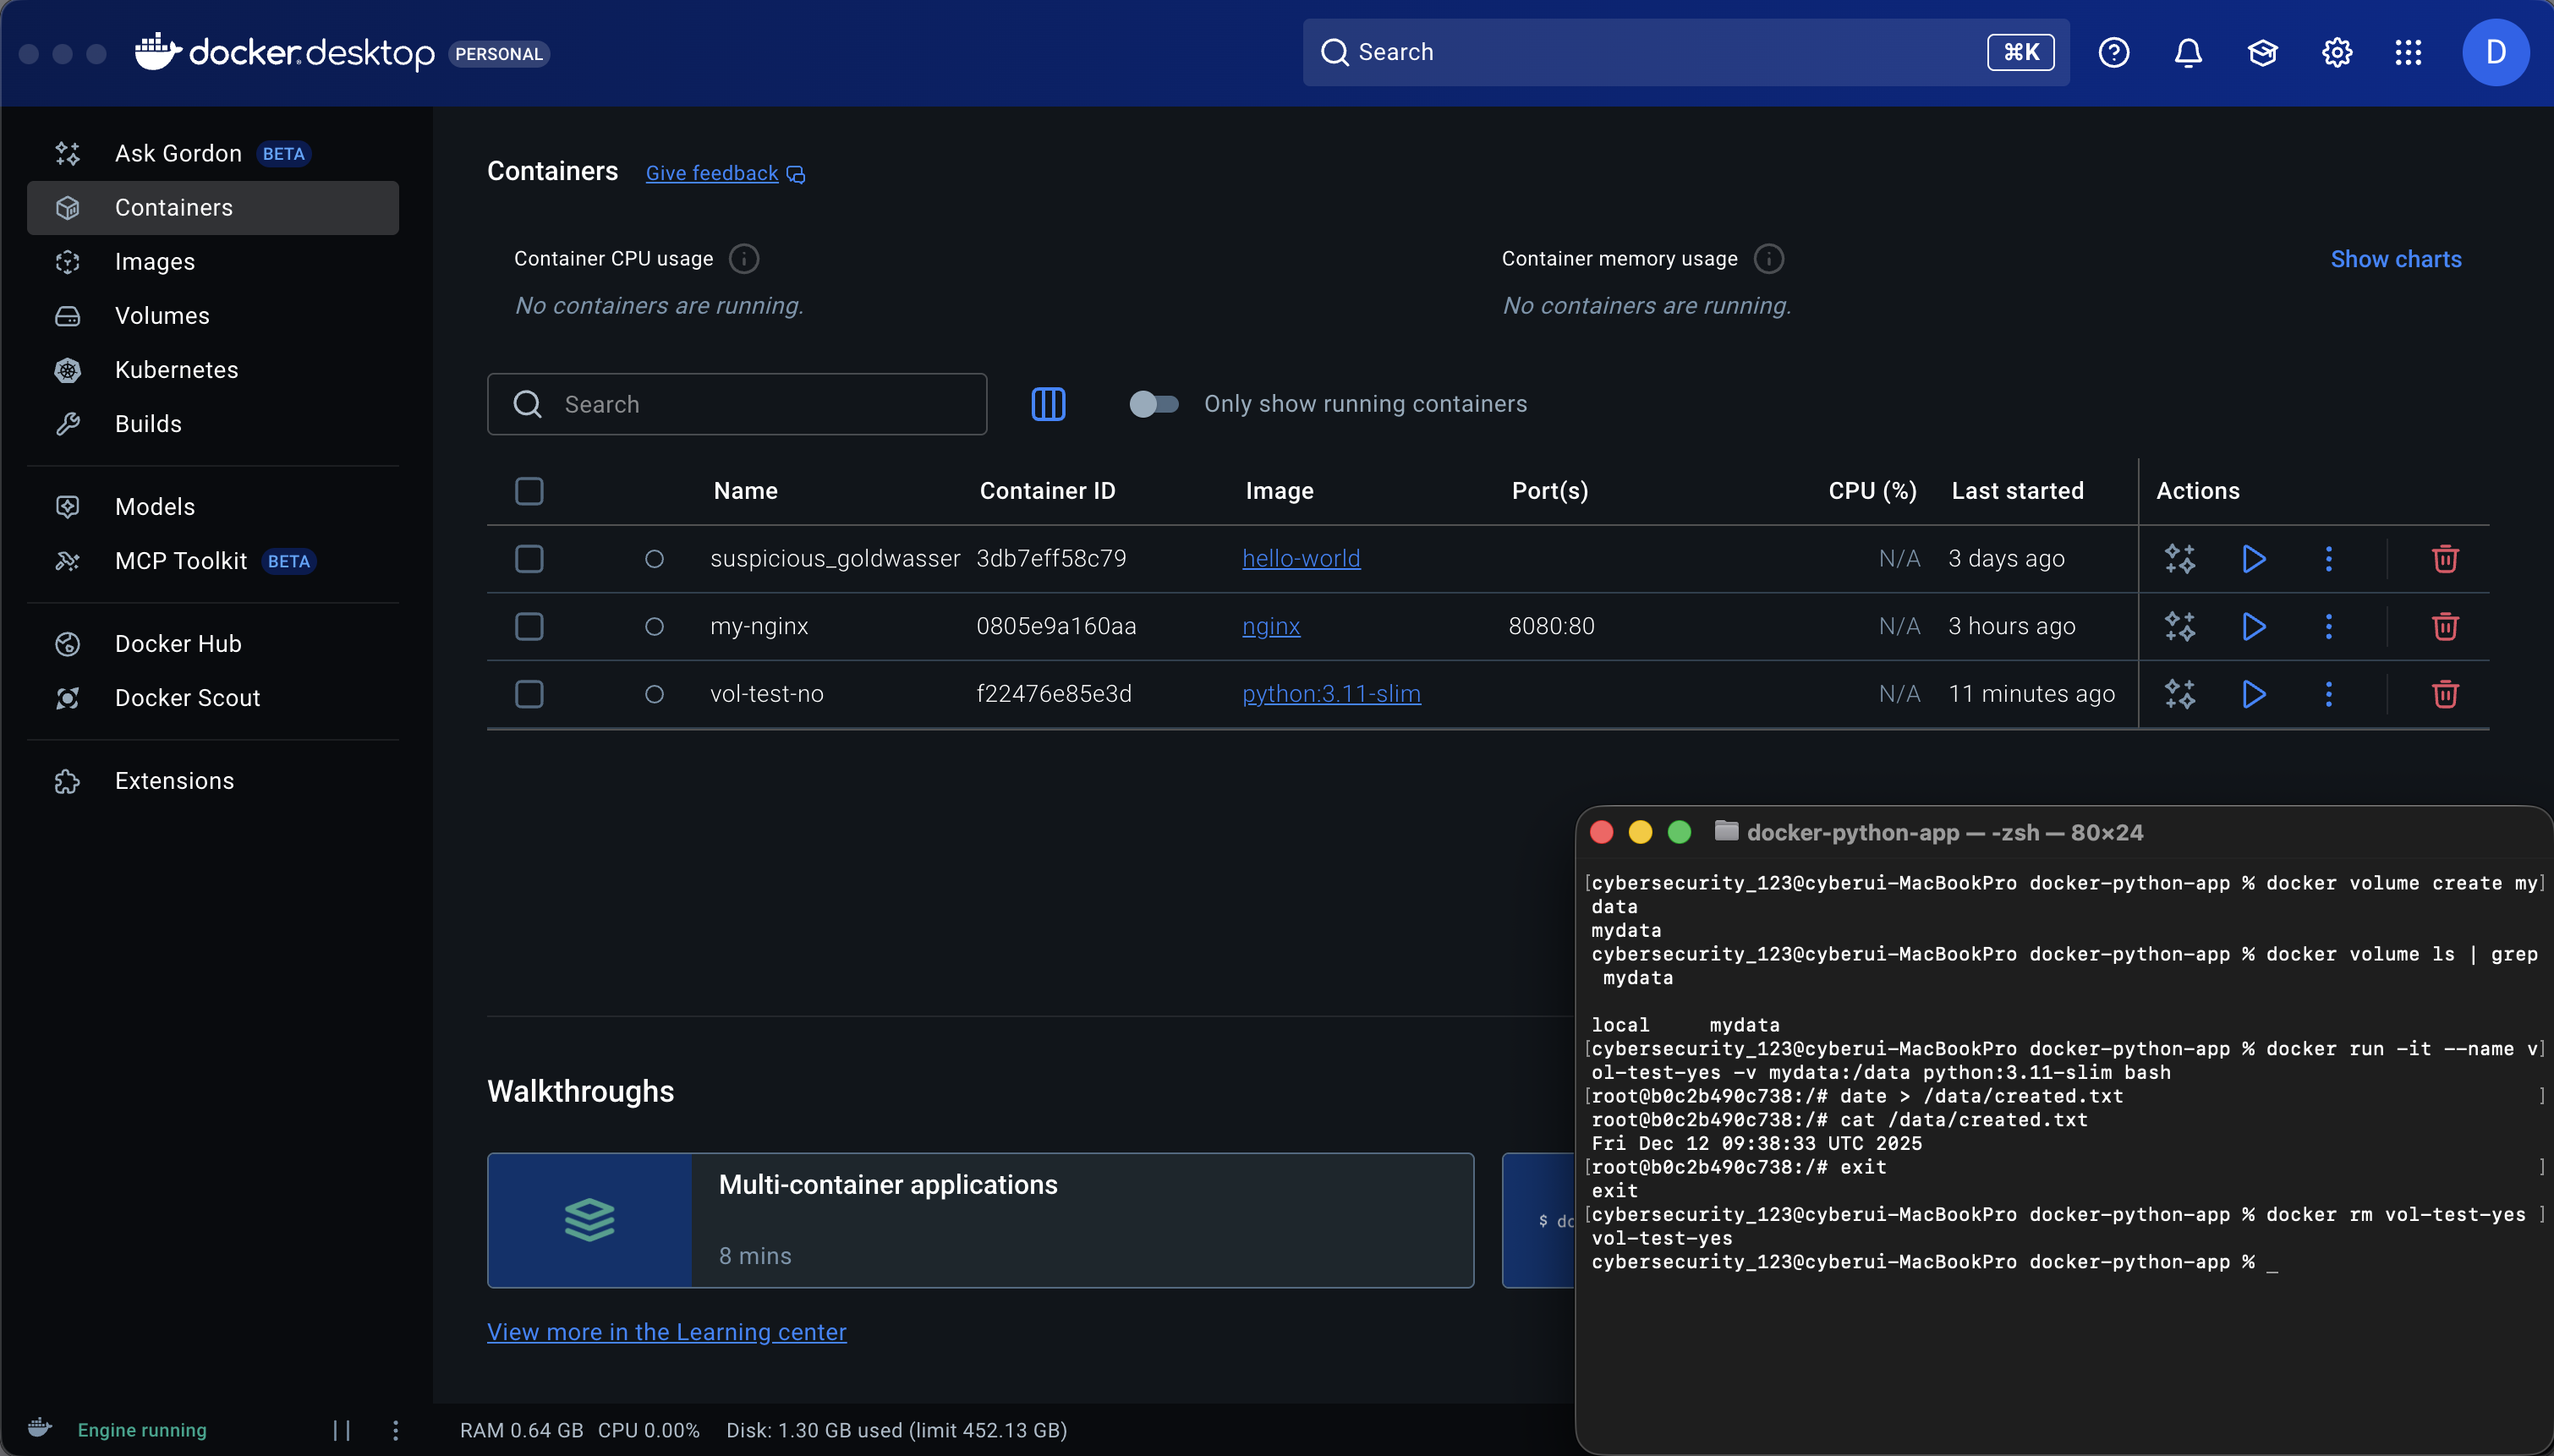This screenshot has height=1456, width=2554.
Task: Check the my-nginx row checkbox
Action: [x=529, y=627]
